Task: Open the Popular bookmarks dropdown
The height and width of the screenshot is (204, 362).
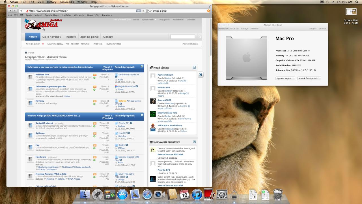Action: click(x=107, y=15)
